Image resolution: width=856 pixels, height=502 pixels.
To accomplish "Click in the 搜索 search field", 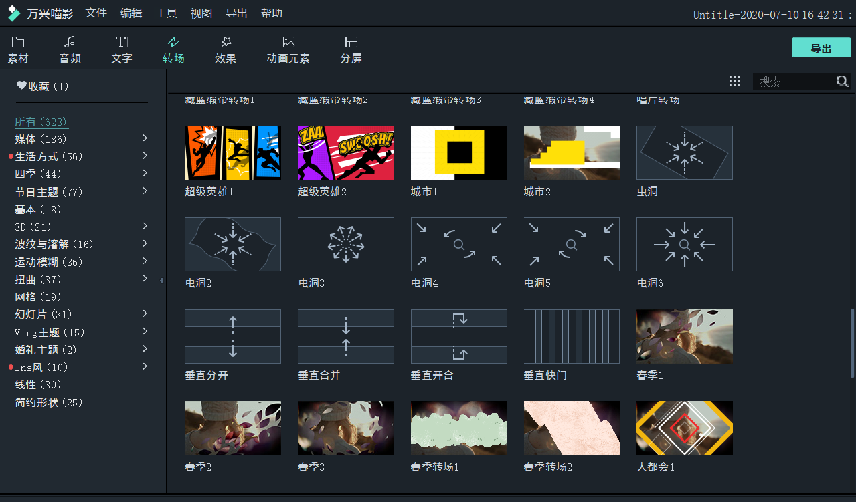I will point(794,82).
